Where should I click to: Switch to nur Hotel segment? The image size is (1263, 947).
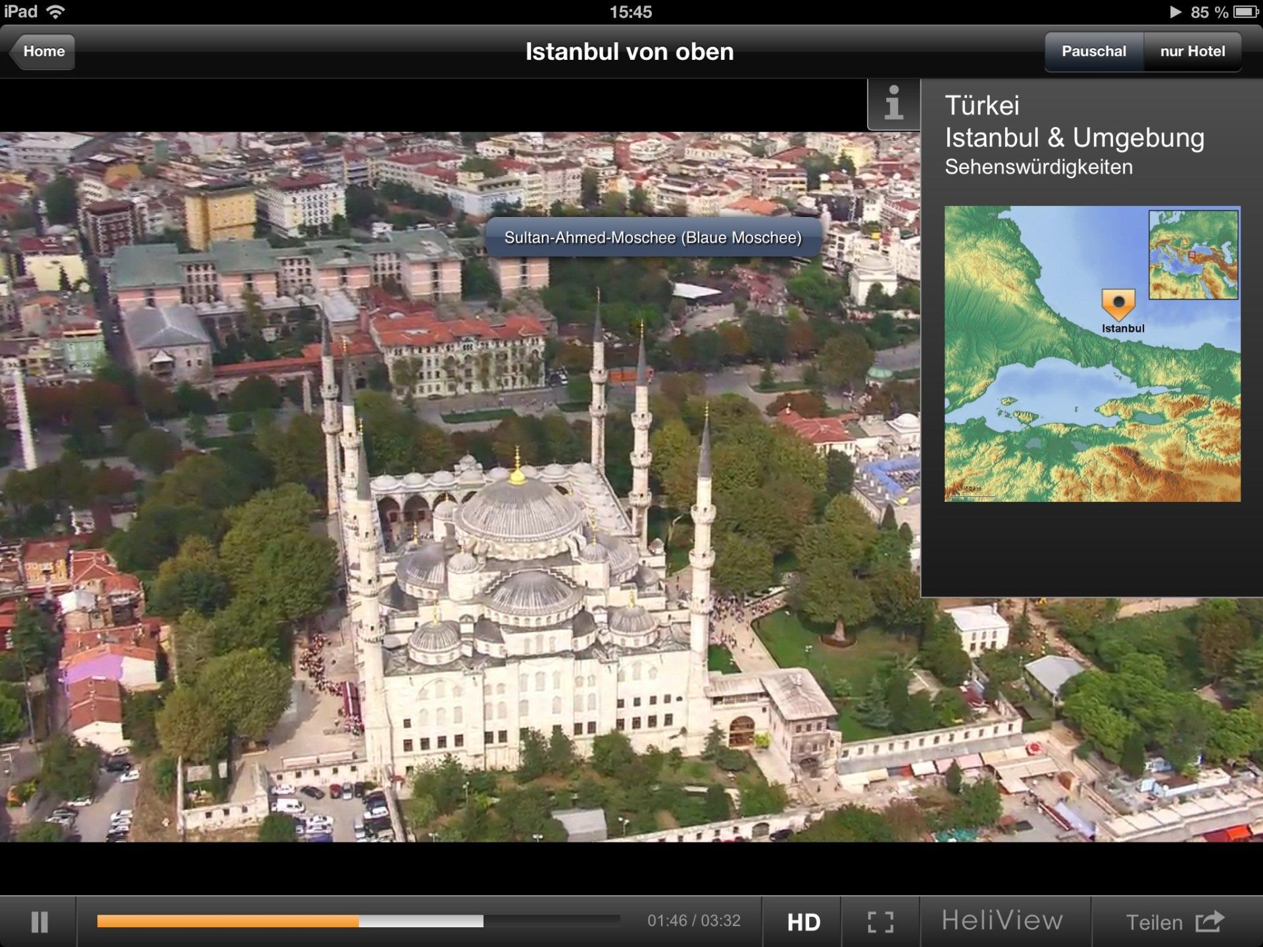point(1192,51)
